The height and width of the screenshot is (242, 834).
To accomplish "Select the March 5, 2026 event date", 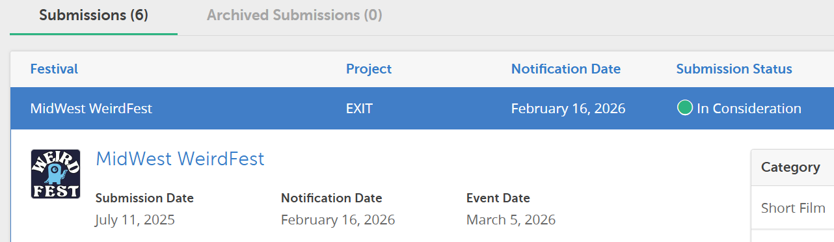I will (x=511, y=220).
